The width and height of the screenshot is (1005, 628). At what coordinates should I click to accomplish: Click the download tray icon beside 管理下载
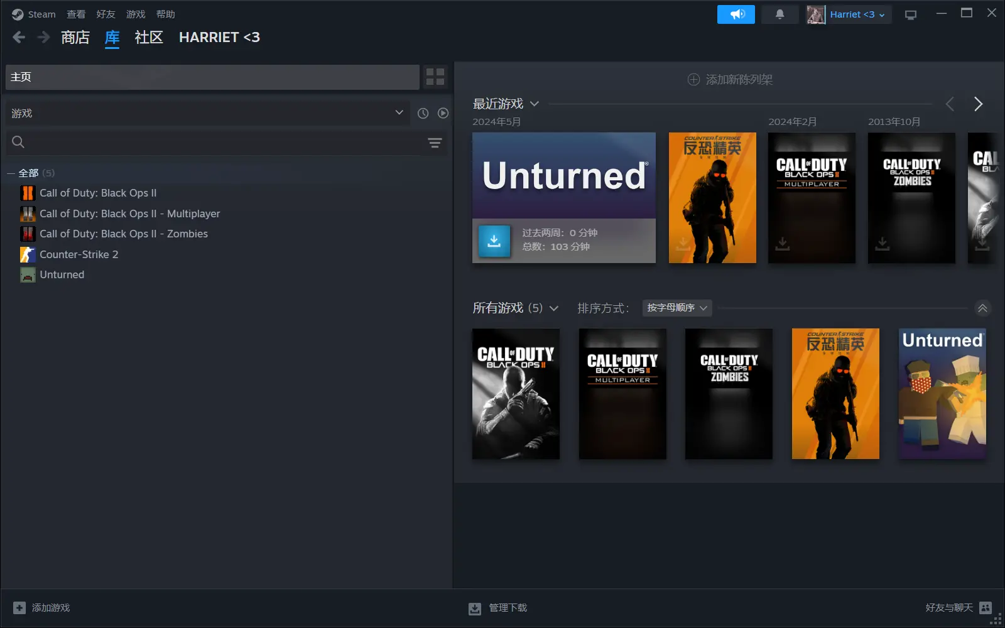475,609
